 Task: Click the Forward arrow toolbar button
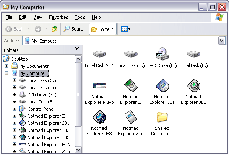coord(38,29)
